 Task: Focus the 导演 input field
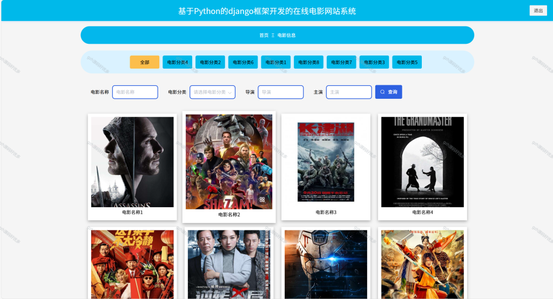[x=281, y=92]
